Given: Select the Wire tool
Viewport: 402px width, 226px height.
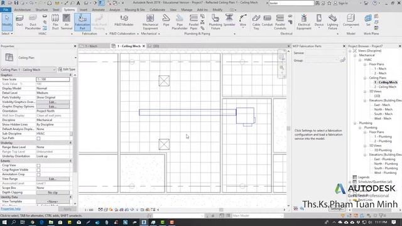Looking at the screenshot, I should pyautogui.click(x=243, y=21).
